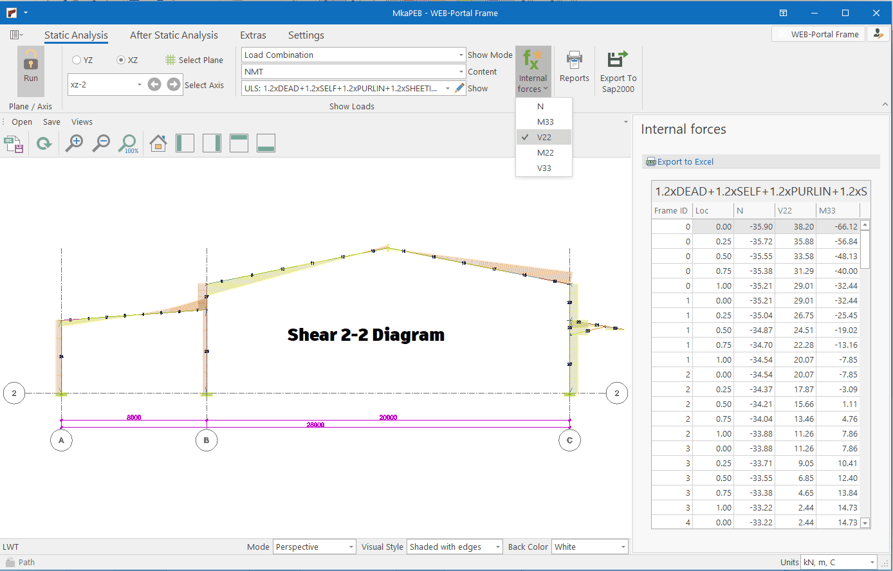Reset zoom to 100%
This screenshot has width=893, height=571.
tap(128, 143)
